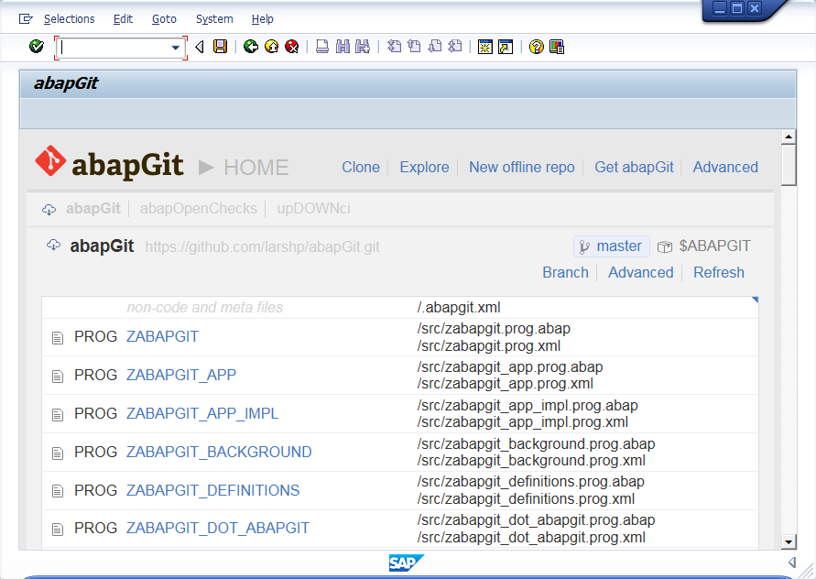The width and height of the screenshot is (816, 579).
Task: Collapse the command field with the triangle
Action: click(200, 47)
